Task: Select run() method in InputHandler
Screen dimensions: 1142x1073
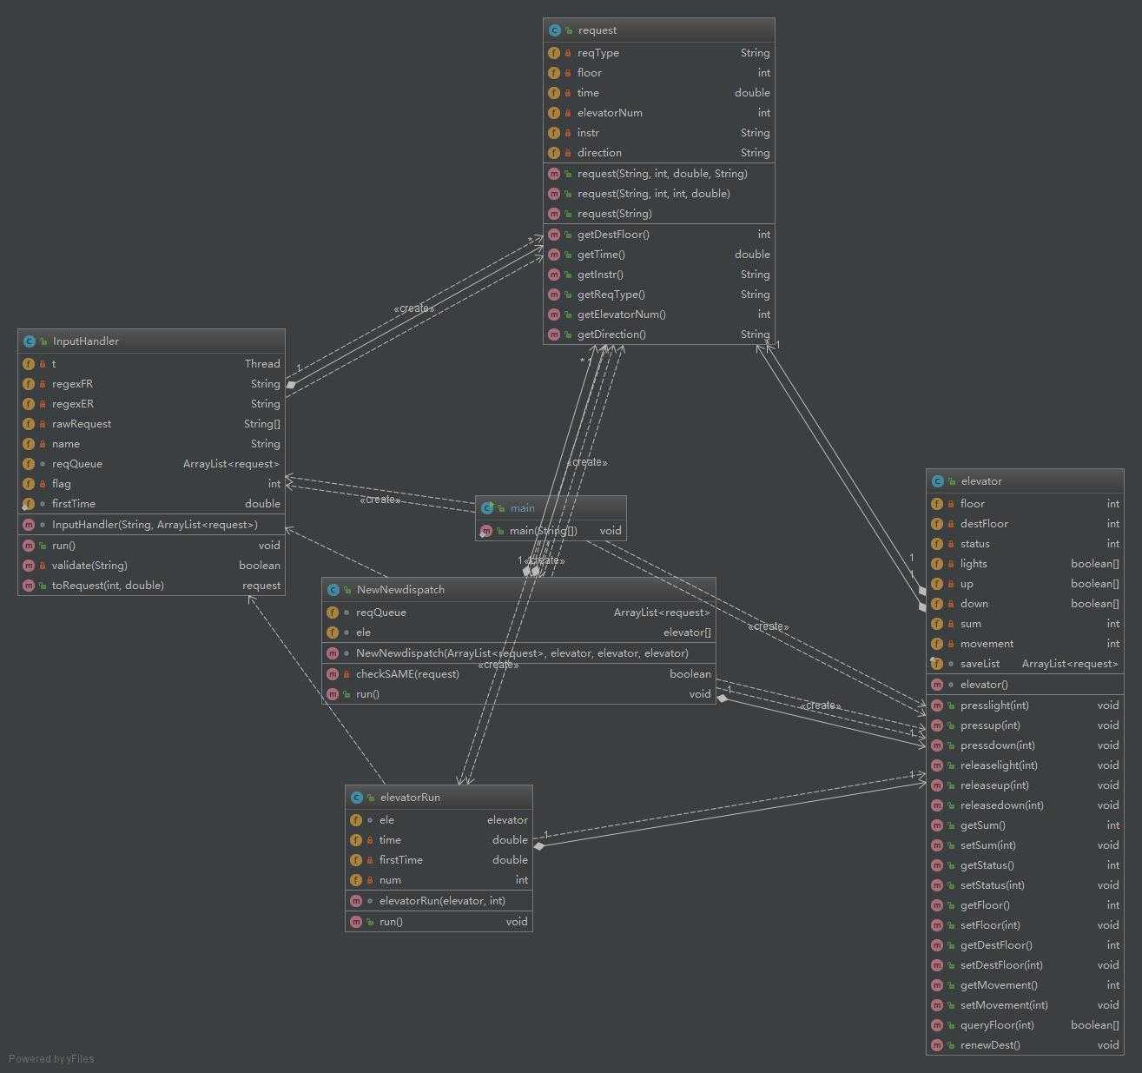Action: point(151,546)
